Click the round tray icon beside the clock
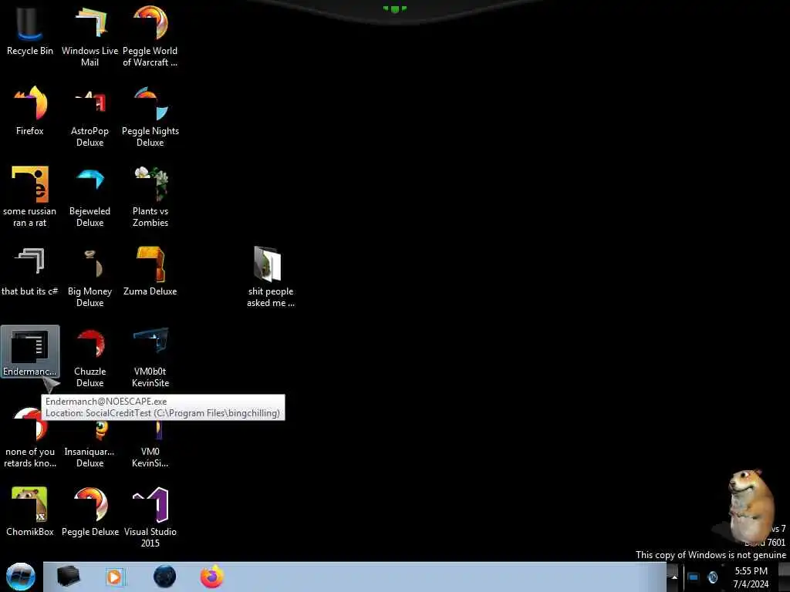The image size is (790, 592). coord(712,577)
